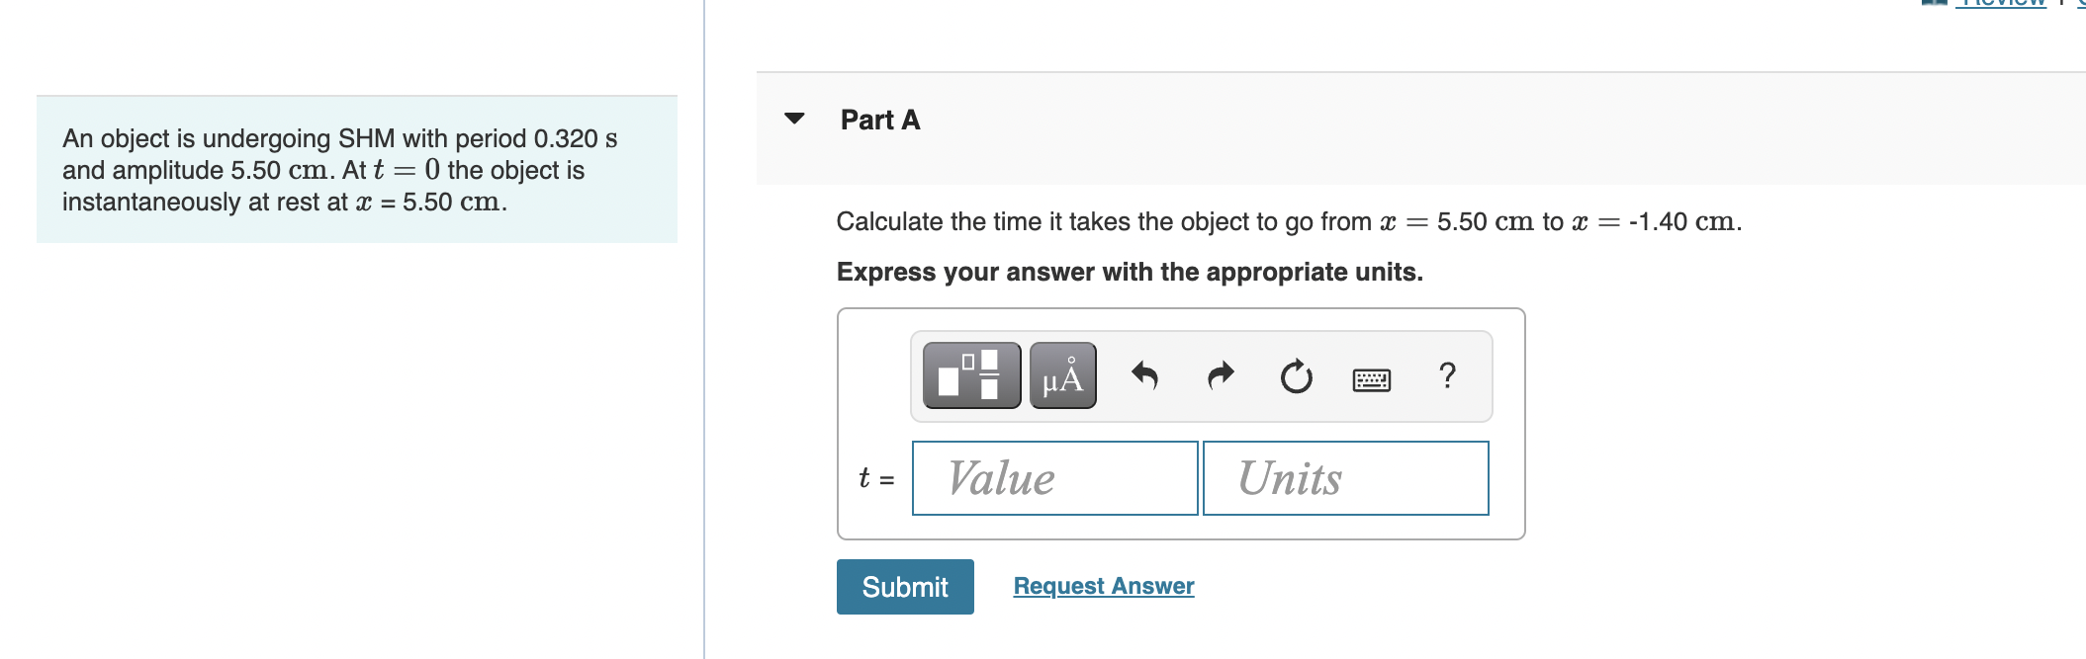Click the highlighted μÅ button background
The image size is (2086, 659).
[1063, 375]
